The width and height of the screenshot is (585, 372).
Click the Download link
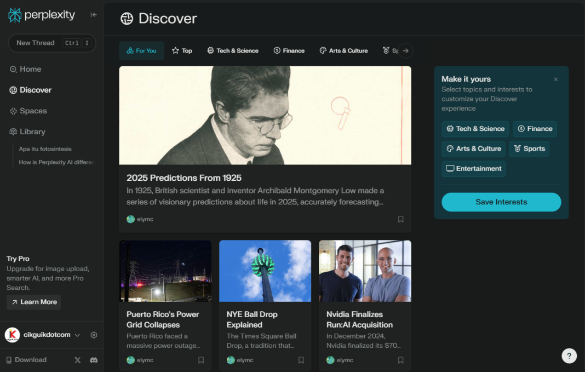pos(26,360)
